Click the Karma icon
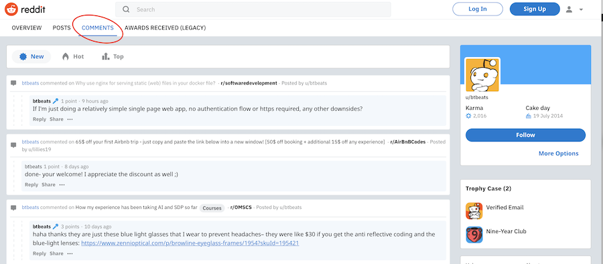603x264 pixels. (468, 116)
